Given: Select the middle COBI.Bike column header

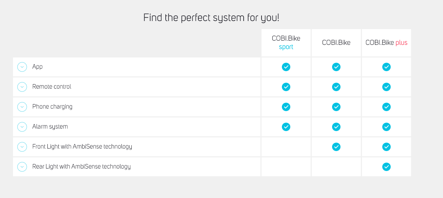Looking at the screenshot, I should [336, 43].
